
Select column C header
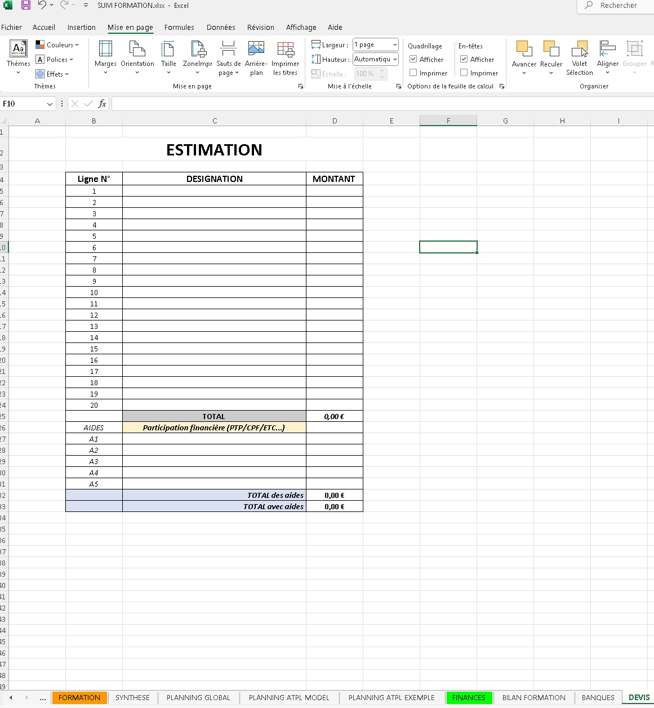pos(215,121)
